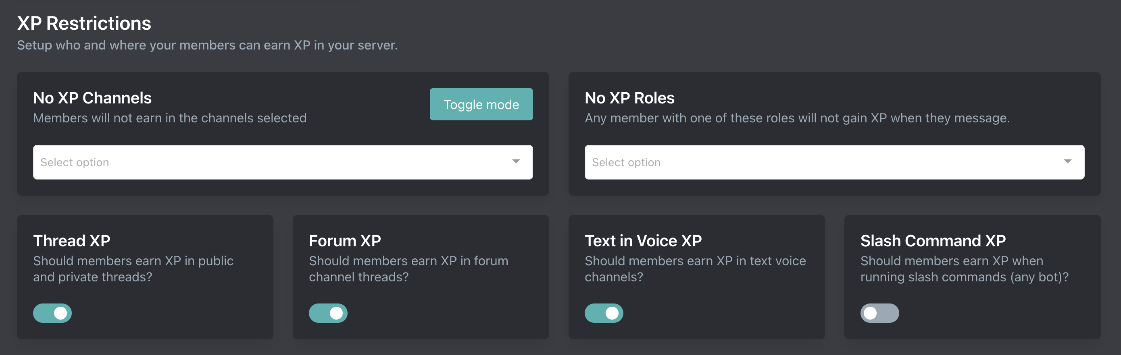
Task: Click the No XP Channels dropdown arrow
Action: [516, 162]
